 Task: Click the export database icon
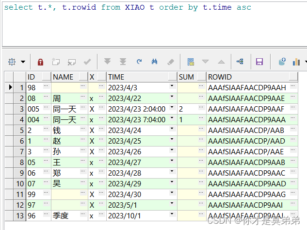click(x=282, y=62)
